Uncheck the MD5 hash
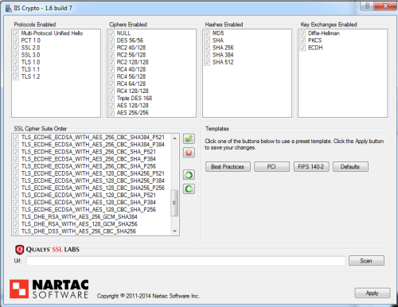Image resolution: width=398 pixels, height=307 pixels. tap(207, 33)
